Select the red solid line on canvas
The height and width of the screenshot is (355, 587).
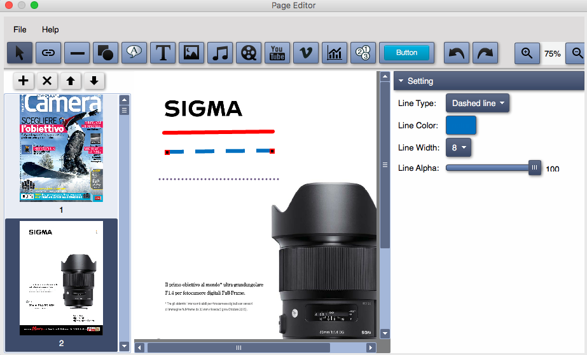click(218, 132)
